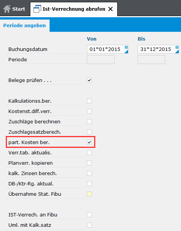Enable Zuschlagssatzberech. checkbox
The image size is (181, 231).
[x=89, y=132]
